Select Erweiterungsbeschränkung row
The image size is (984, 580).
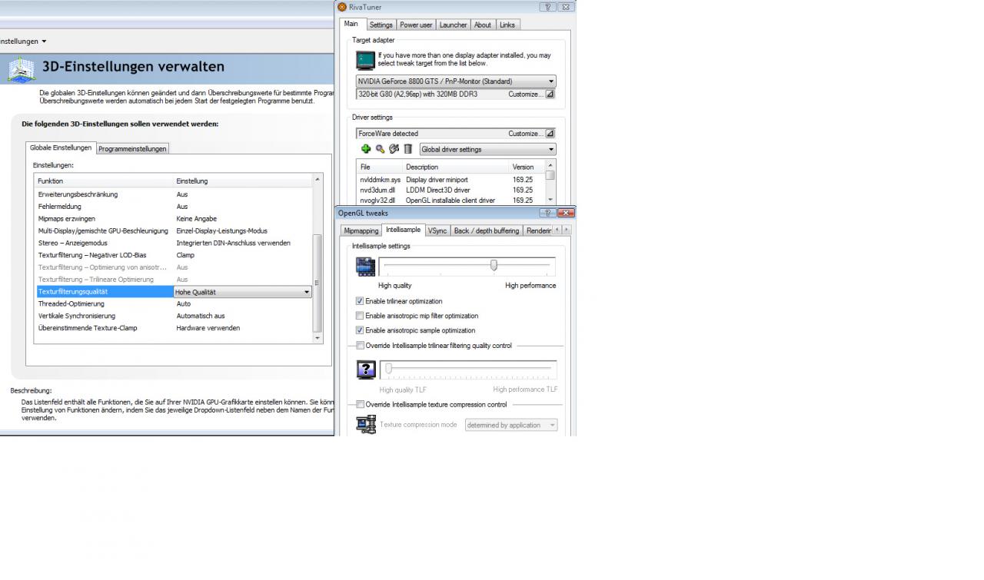click(175, 194)
